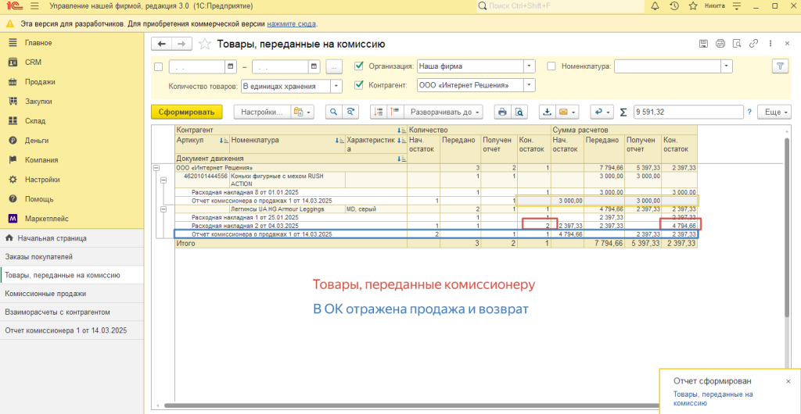Expand all groups toolbar icon
This screenshot has width=801, height=414.
tap(395, 112)
